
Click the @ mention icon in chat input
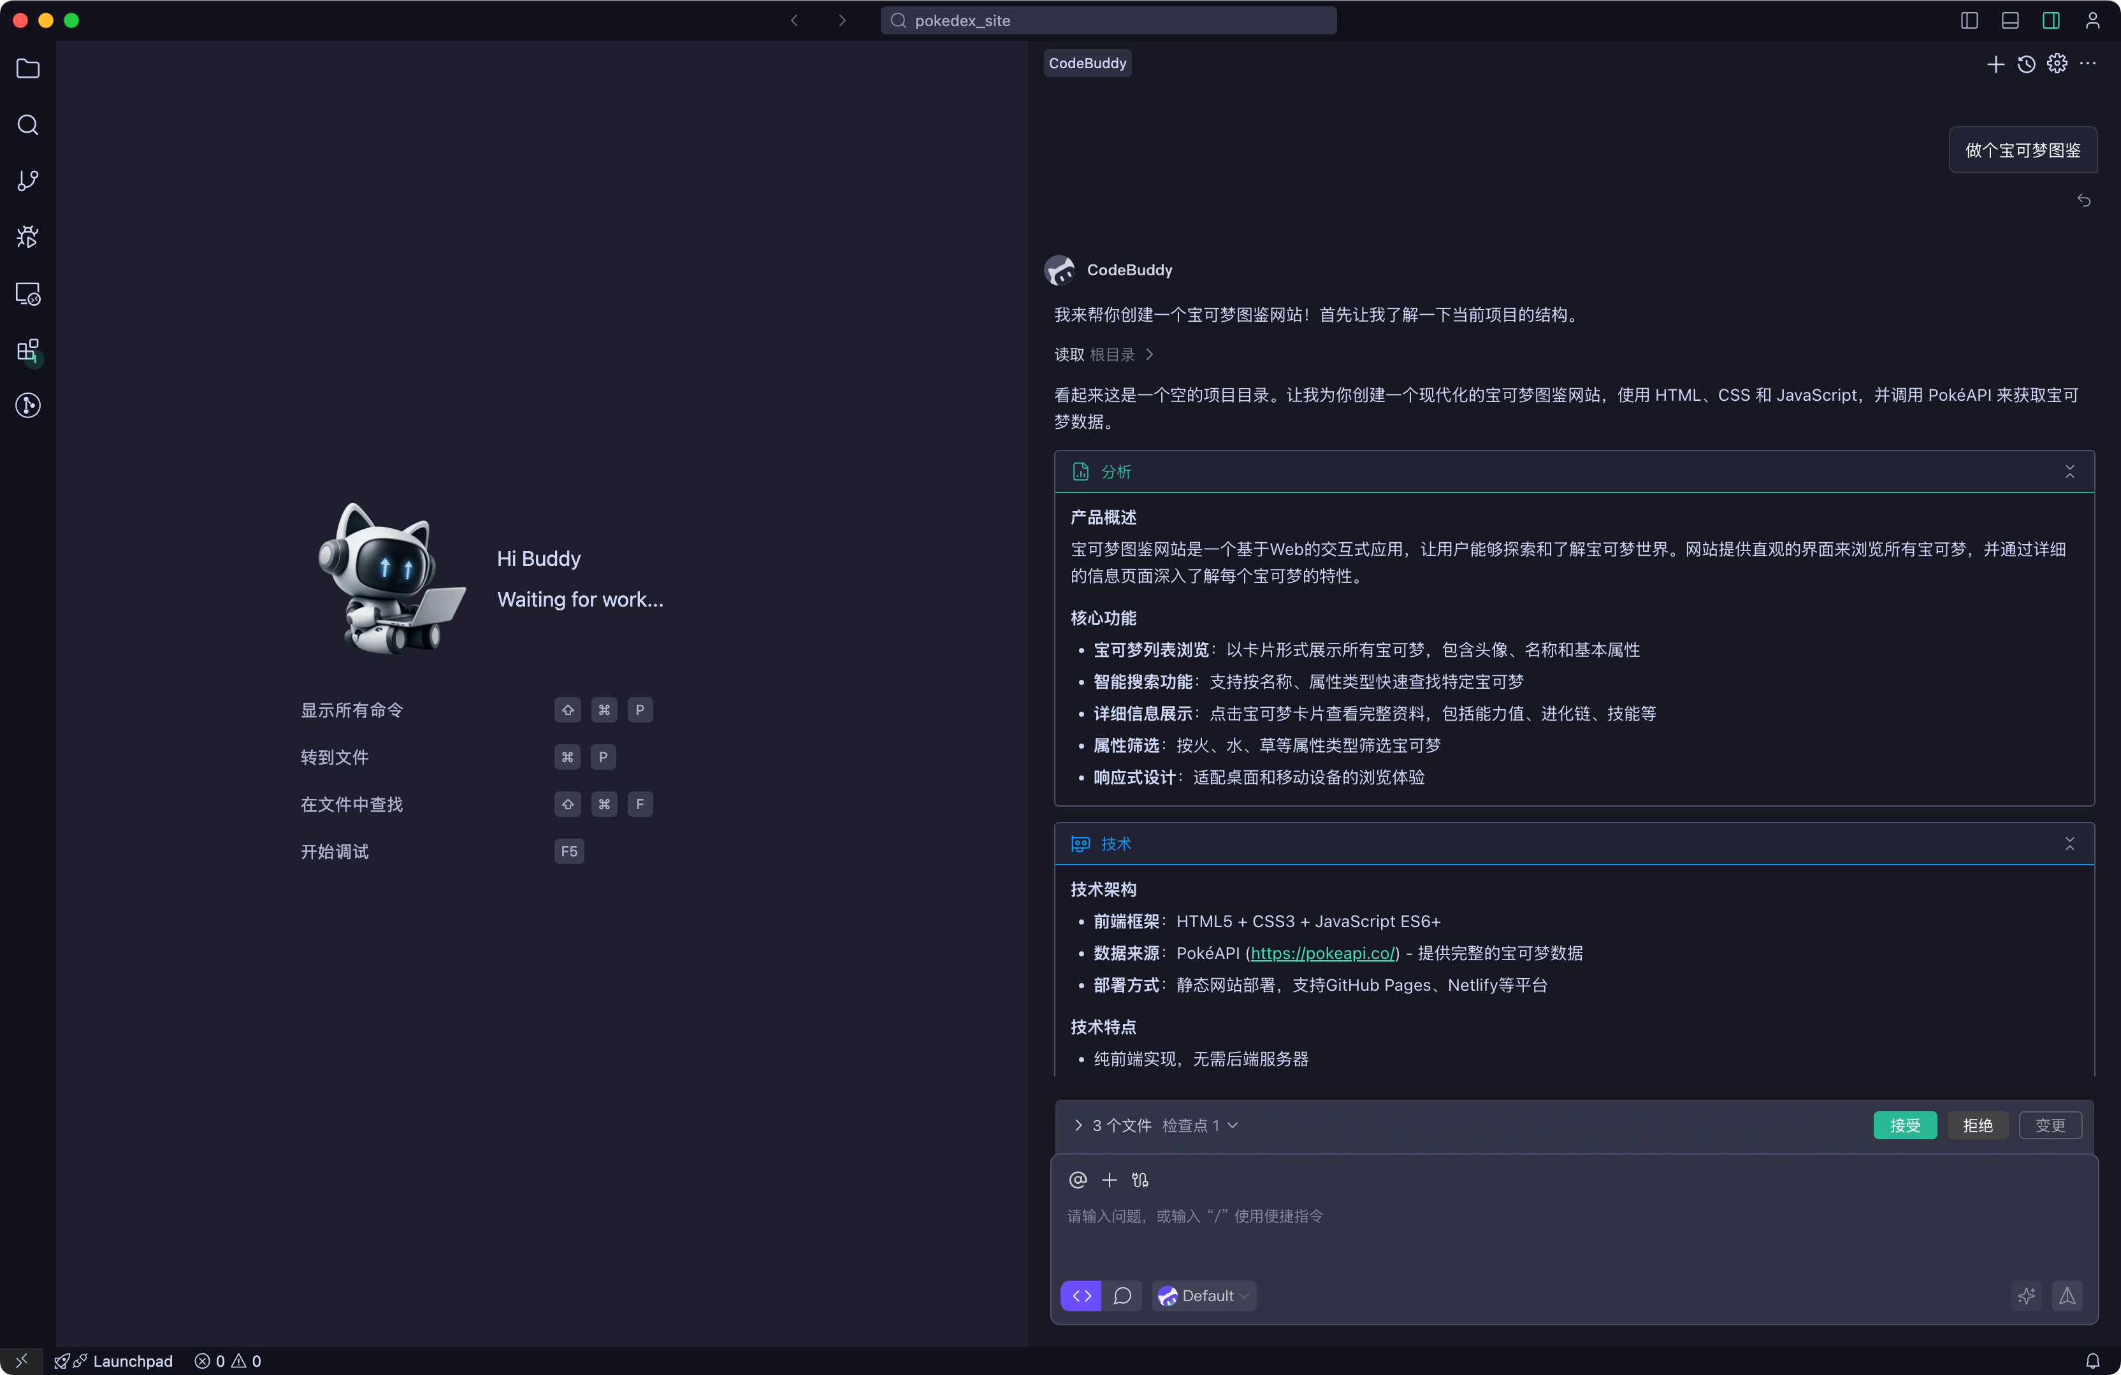click(1078, 1180)
